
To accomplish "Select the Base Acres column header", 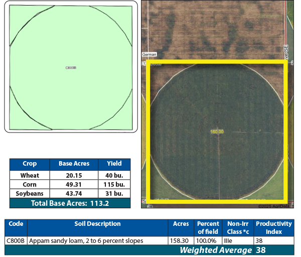I will [74, 164].
